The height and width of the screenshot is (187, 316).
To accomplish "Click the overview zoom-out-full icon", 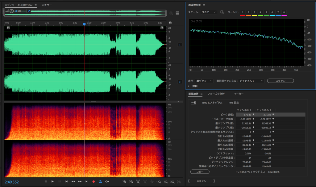I will point(171,13).
